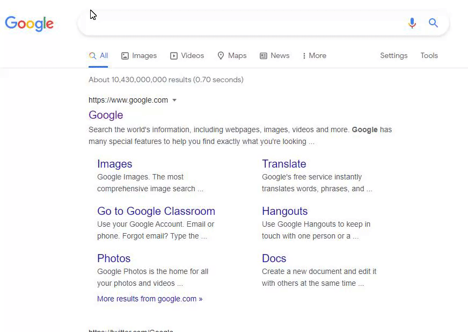The height and width of the screenshot is (332, 468).
Task: Switch to the All results tab
Action: point(98,55)
